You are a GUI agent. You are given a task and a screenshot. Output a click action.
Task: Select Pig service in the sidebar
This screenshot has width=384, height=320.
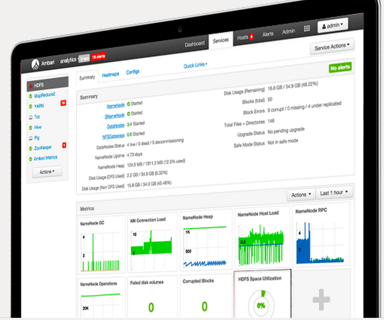click(x=37, y=138)
